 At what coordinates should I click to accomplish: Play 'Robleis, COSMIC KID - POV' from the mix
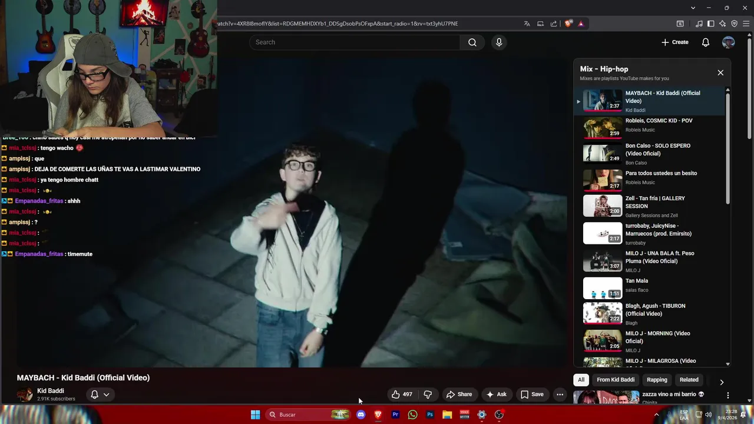pyautogui.click(x=649, y=127)
